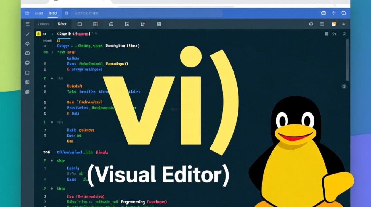Open the hamburger menu below the address bar
Viewport: 371px width, 207px height.
[x=28, y=24]
